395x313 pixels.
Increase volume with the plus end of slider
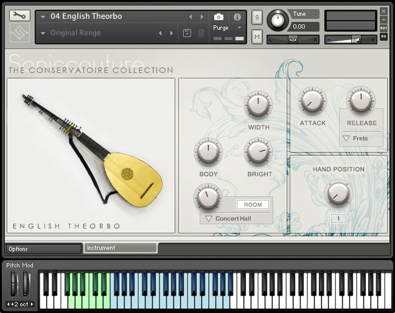(372, 40)
